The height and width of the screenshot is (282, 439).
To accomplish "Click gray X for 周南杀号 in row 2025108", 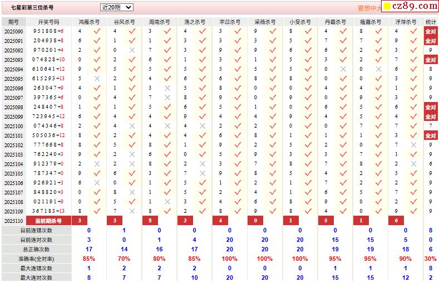I will pyautogui.click(x=167, y=202).
